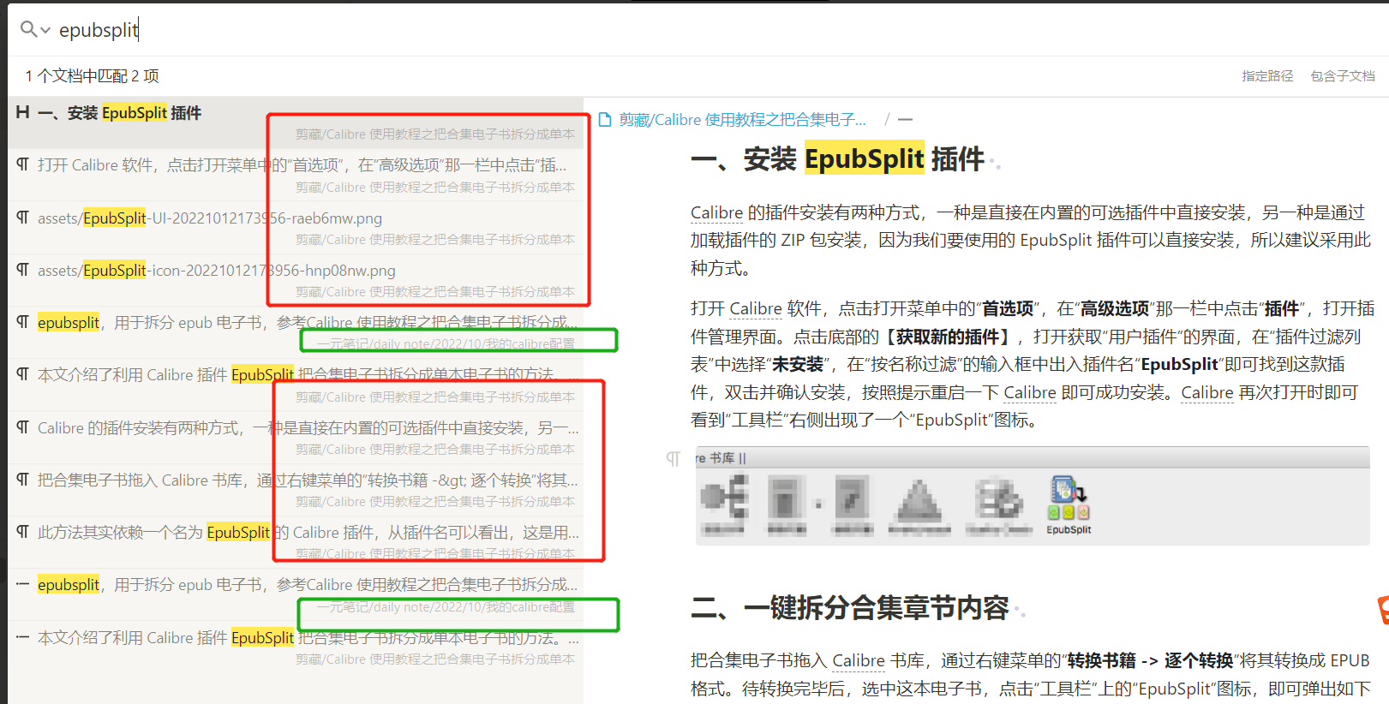Image resolution: width=1389 pixels, height=704 pixels.
Task: Click the 一 breadcrumb item after the slash
Action: pos(905,120)
